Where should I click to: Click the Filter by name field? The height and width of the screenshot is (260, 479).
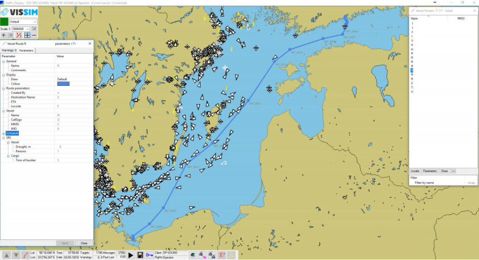click(443, 183)
